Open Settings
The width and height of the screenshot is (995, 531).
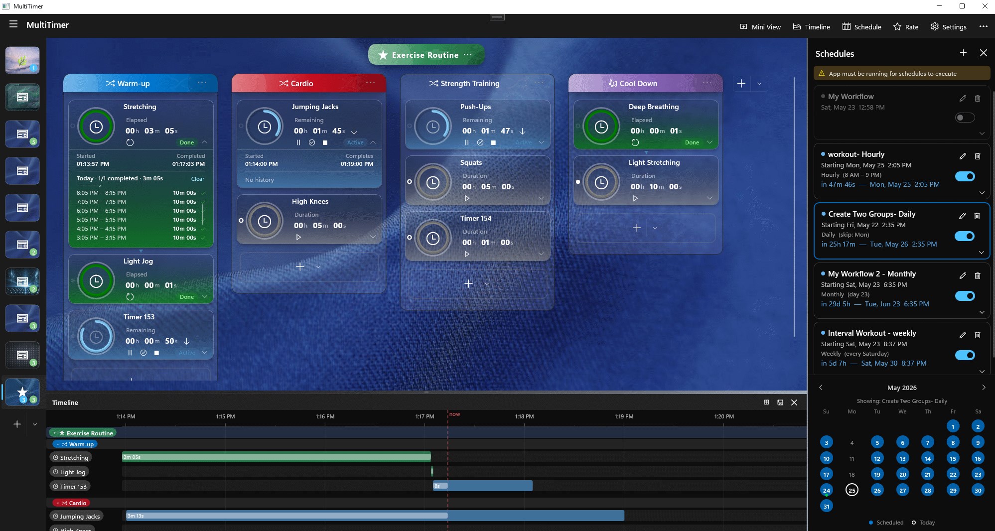[x=949, y=27]
